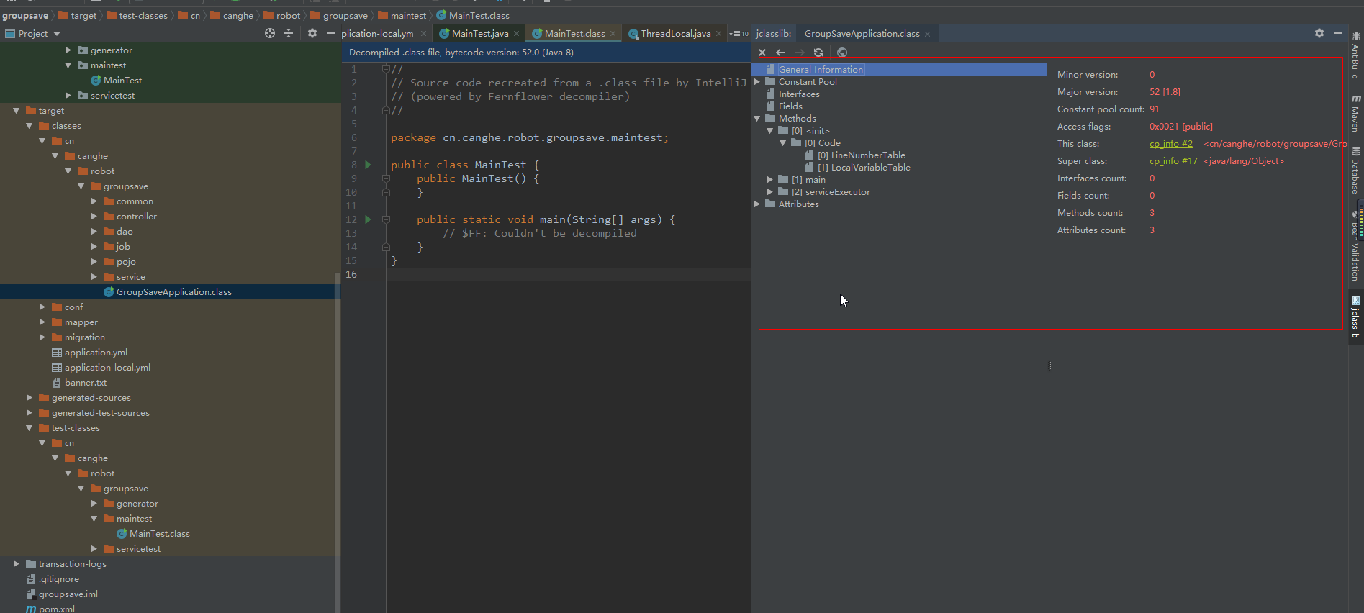Click run gutter icon beside class MainTest

tap(368, 165)
